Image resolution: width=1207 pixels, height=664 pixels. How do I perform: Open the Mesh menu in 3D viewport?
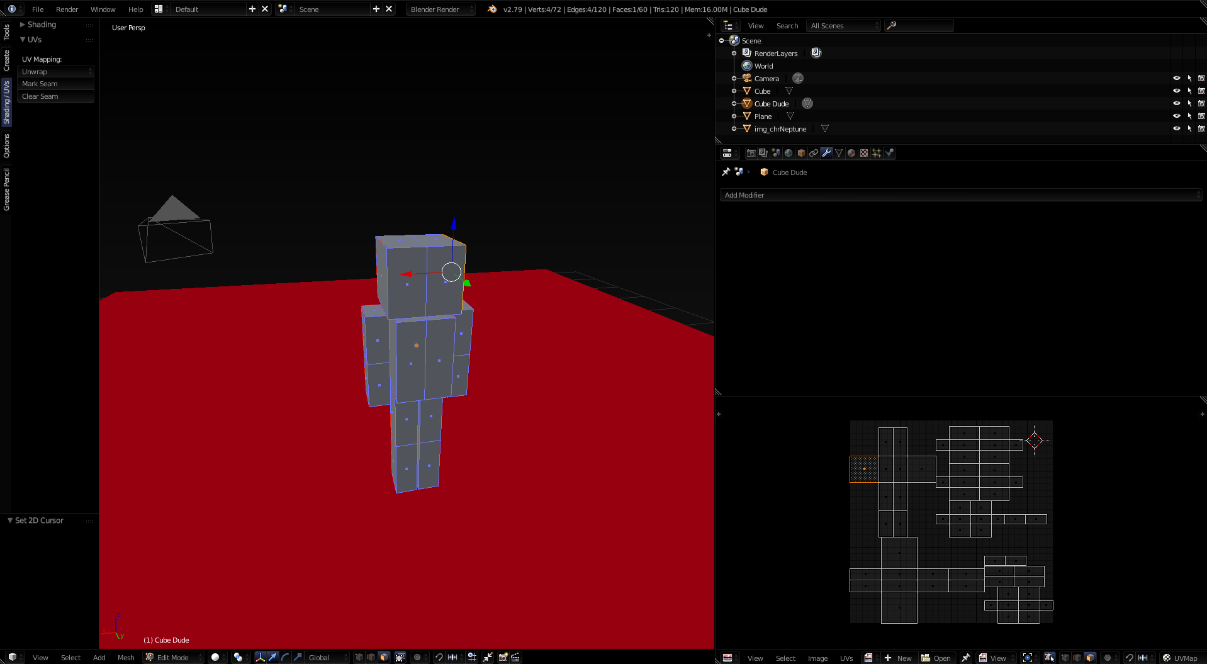point(126,657)
